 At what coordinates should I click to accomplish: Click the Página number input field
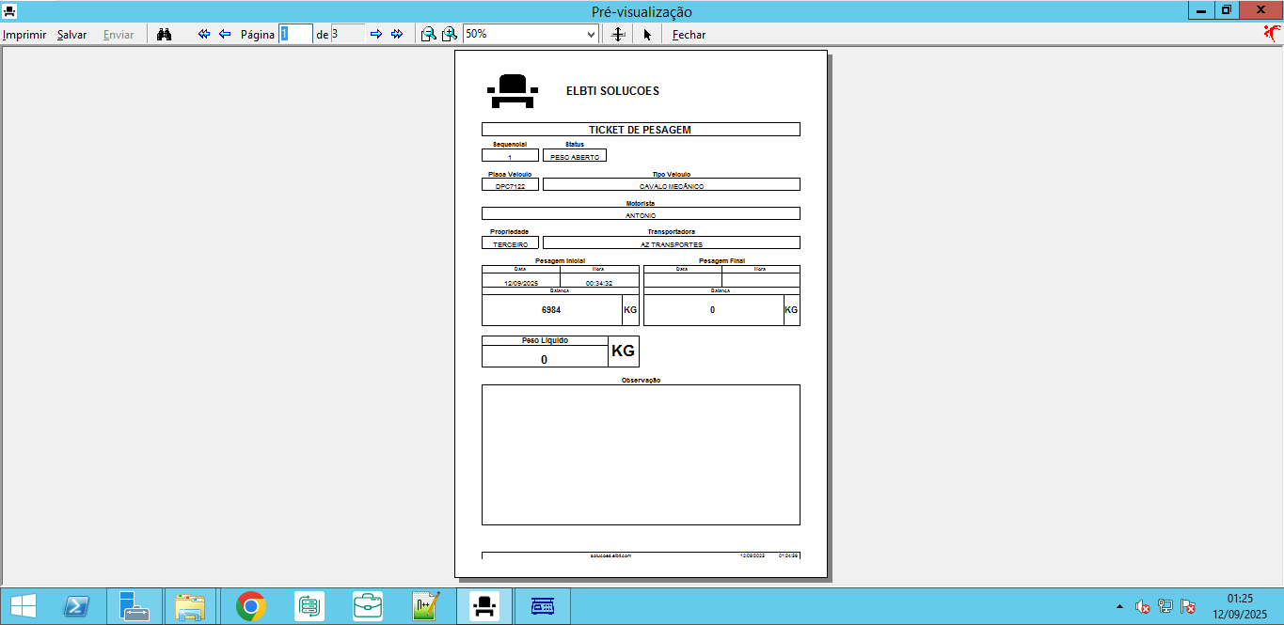click(295, 34)
